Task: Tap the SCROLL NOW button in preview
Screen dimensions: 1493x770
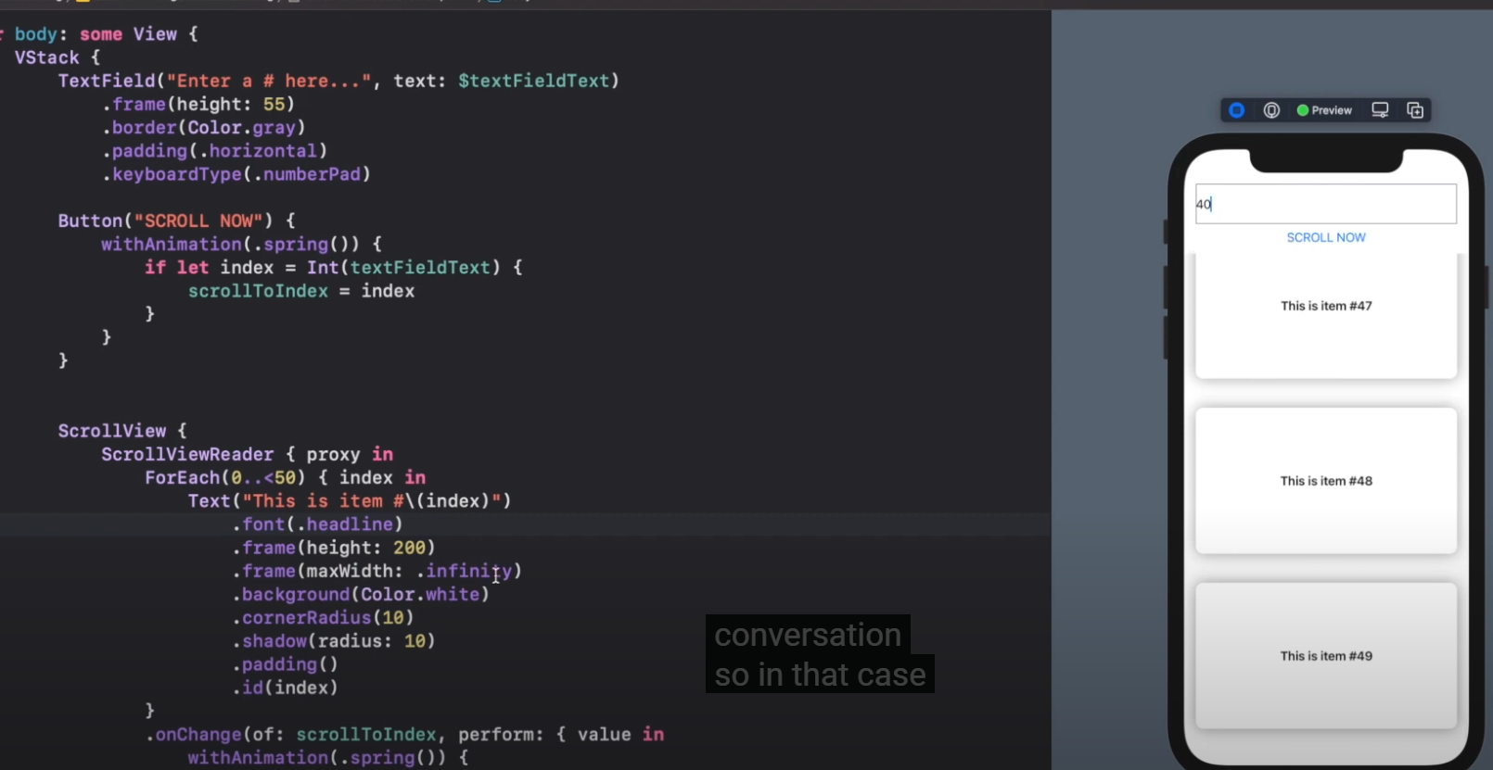Action: click(1326, 237)
